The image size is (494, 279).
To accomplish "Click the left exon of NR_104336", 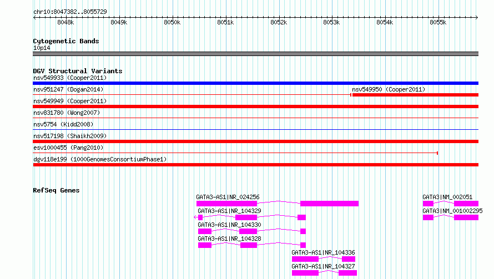I will coord(305,259).
